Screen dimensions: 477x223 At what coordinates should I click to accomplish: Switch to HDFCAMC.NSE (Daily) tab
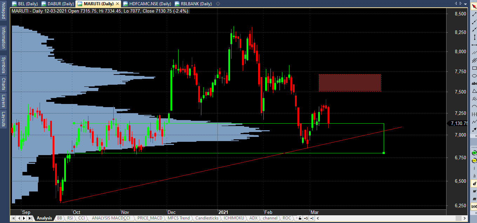pos(147,4)
